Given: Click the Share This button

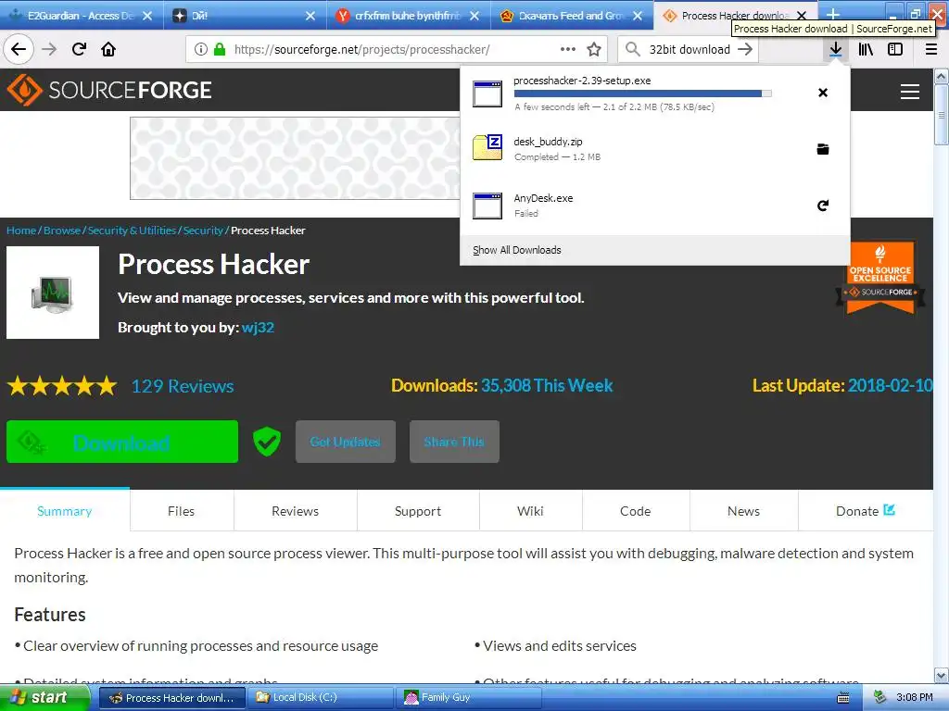Looking at the screenshot, I should pos(454,442).
